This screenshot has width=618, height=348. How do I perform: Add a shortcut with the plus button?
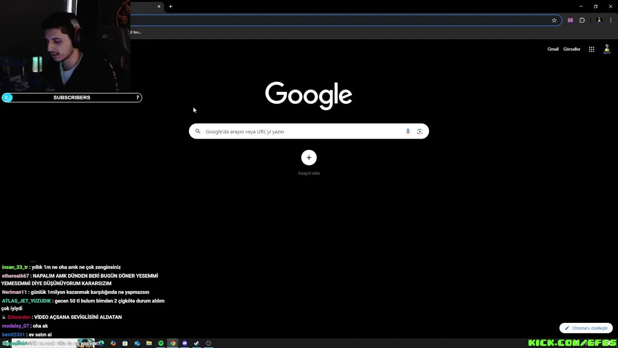tap(309, 158)
